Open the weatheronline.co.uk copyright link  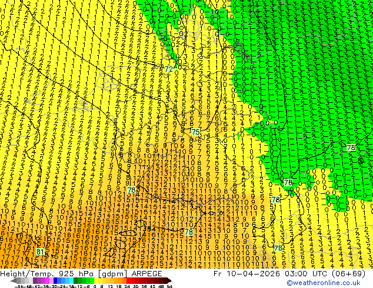[x=324, y=283]
